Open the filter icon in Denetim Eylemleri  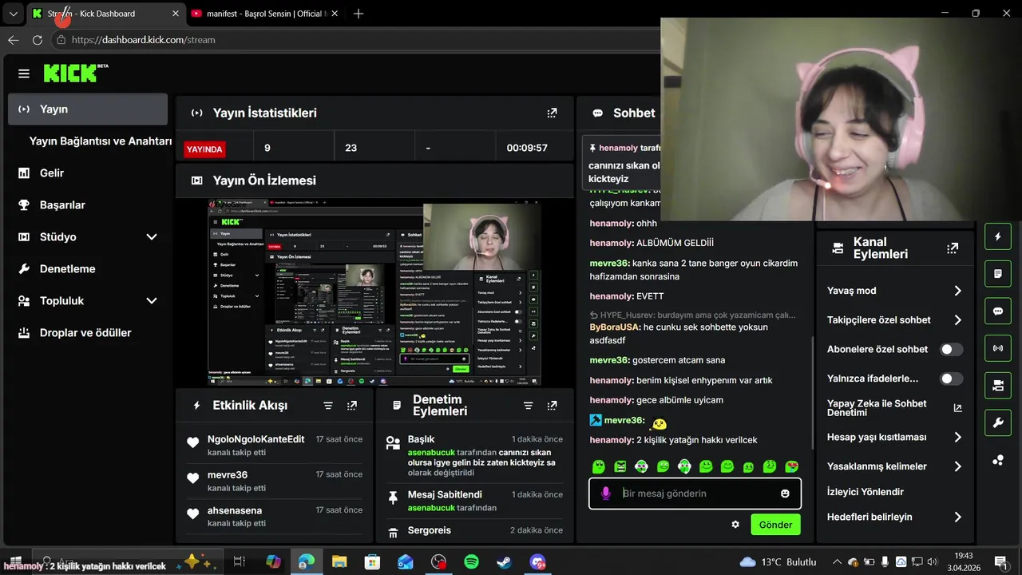tap(528, 406)
